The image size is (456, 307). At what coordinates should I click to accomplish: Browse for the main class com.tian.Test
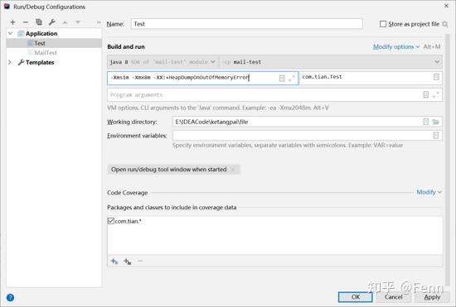pos(436,77)
